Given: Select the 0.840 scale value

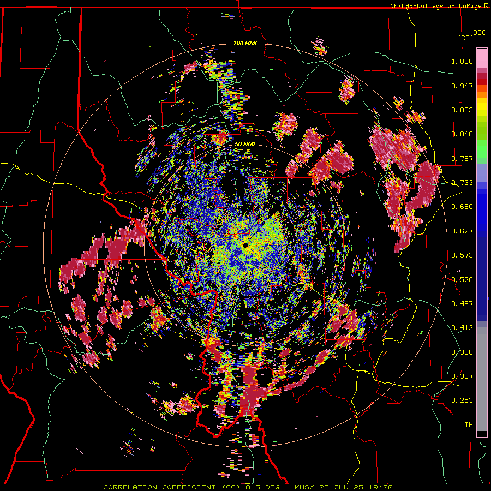Looking at the screenshot, I should click(462, 134).
